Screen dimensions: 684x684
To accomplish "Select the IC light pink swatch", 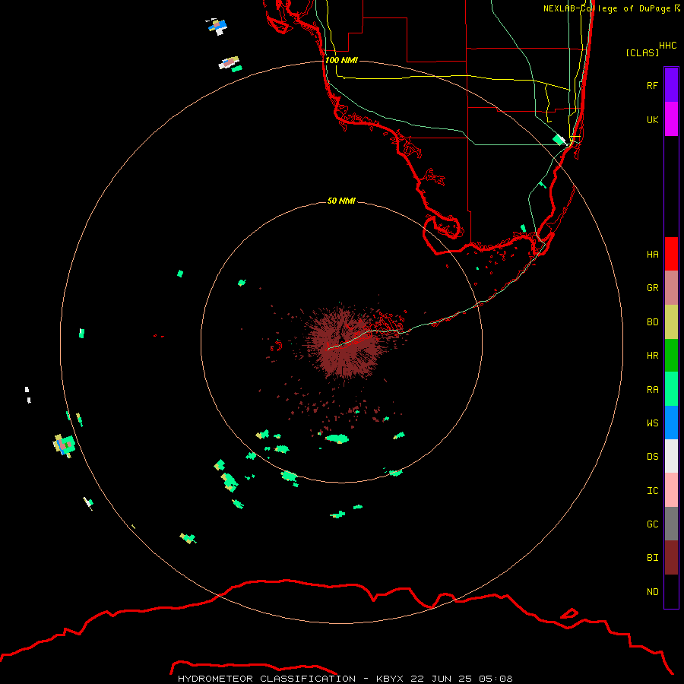I will tap(671, 490).
